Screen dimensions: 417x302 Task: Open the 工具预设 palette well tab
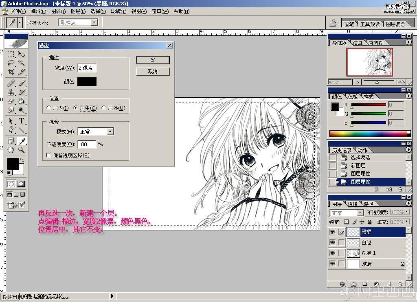pyautogui.click(x=370, y=24)
